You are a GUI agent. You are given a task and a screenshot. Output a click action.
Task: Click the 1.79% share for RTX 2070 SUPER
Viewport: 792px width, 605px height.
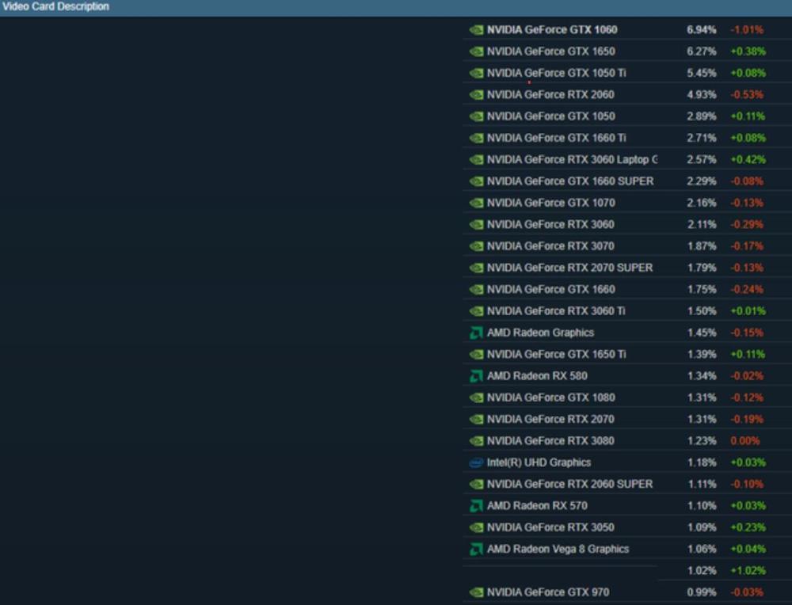point(702,268)
